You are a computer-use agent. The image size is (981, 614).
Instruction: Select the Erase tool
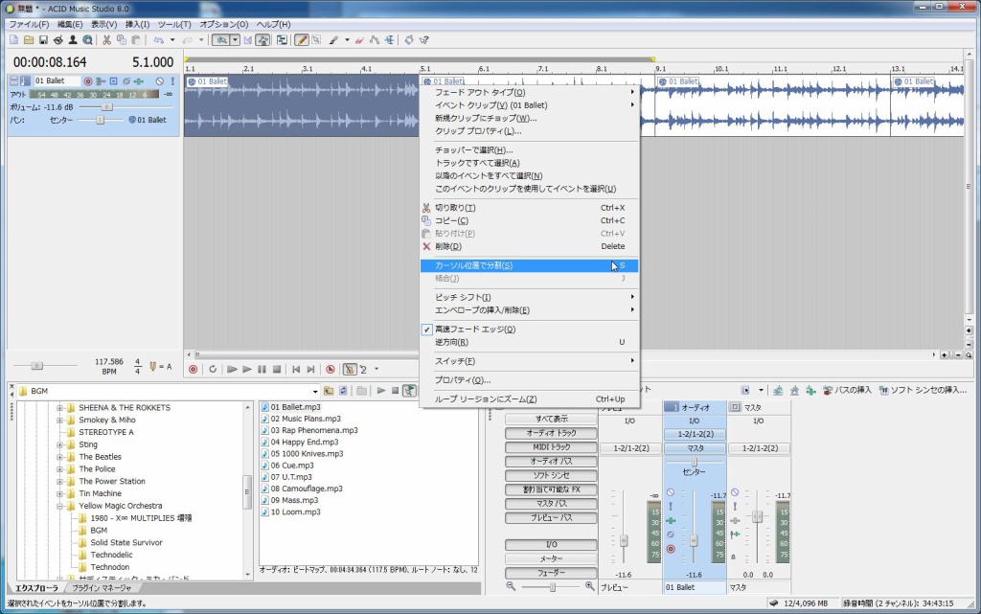pos(359,40)
